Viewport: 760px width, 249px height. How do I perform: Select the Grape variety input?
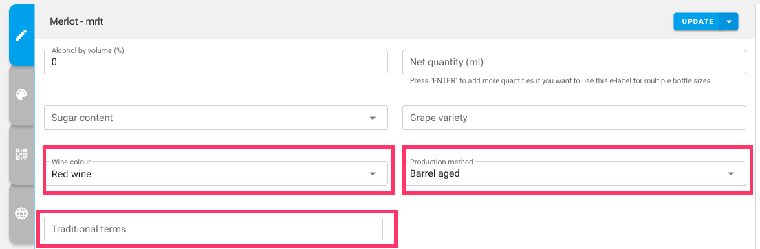tap(574, 118)
